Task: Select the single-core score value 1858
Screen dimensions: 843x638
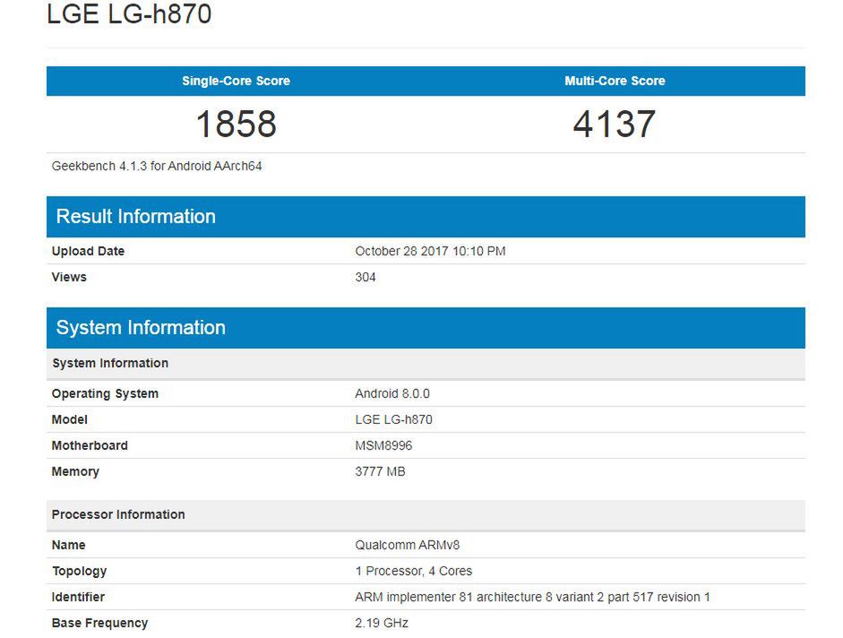Action: tap(236, 124)
